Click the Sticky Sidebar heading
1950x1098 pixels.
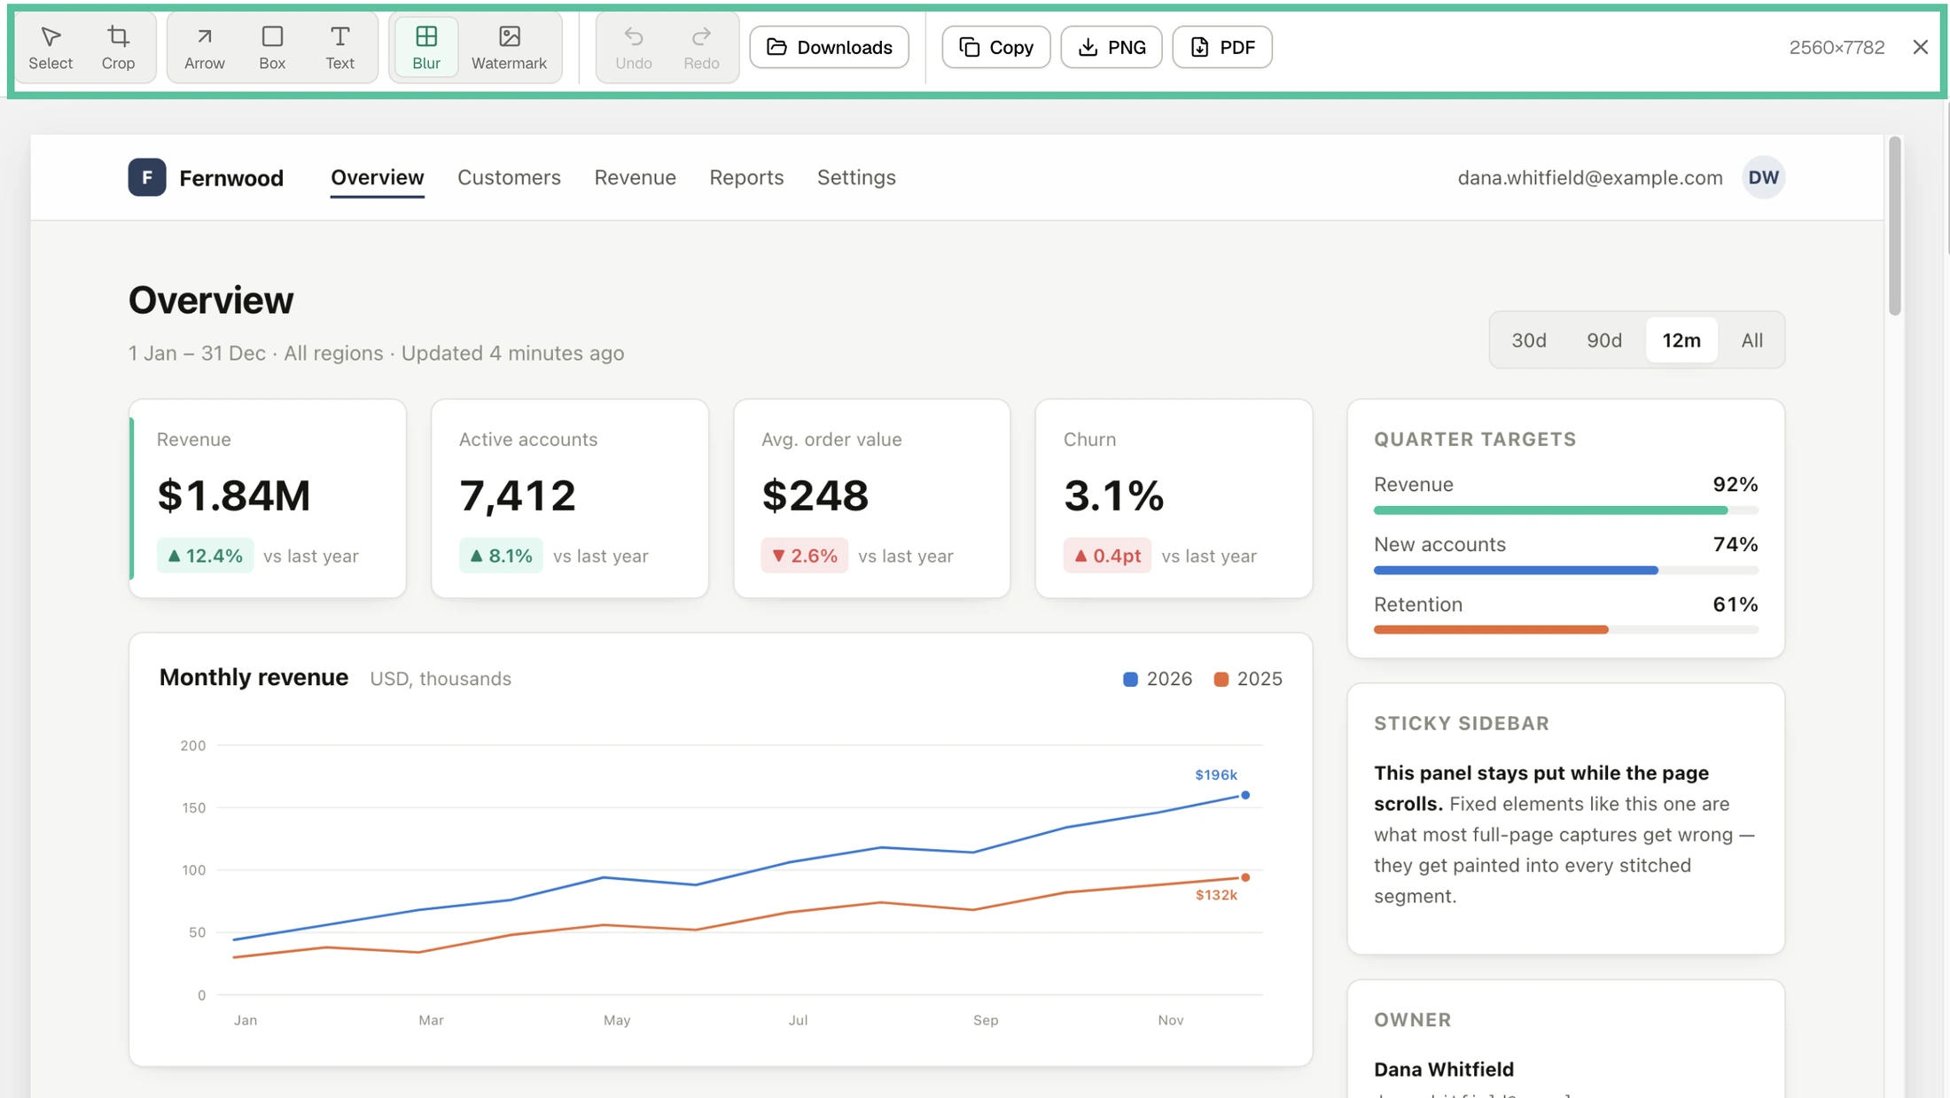[x=1462, y=724]
